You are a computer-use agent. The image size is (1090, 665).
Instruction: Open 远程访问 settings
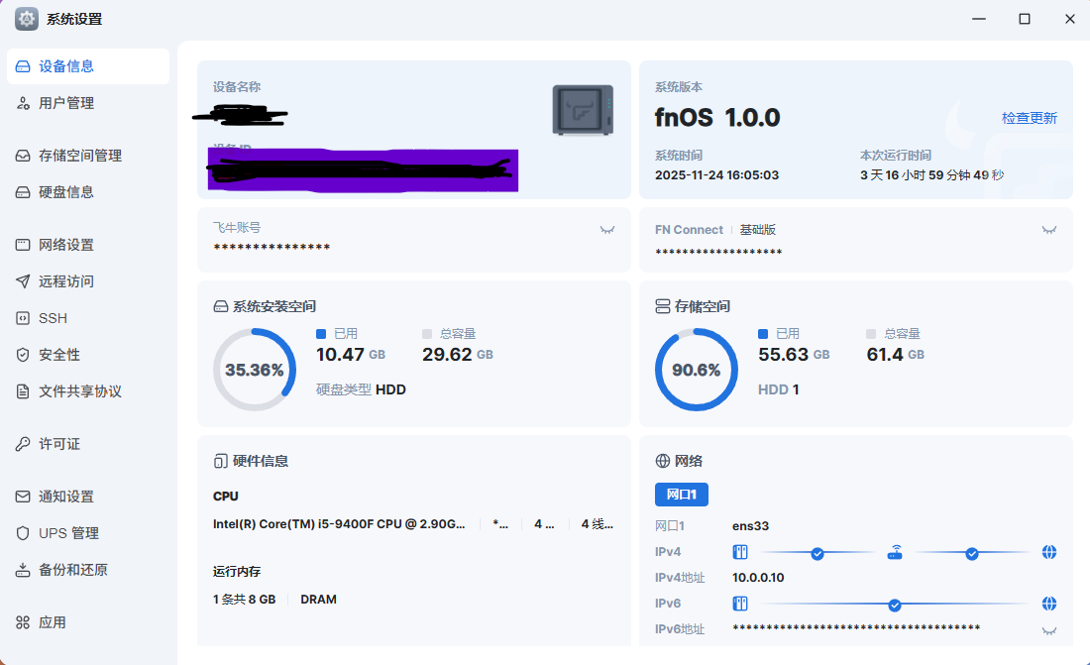88,281
